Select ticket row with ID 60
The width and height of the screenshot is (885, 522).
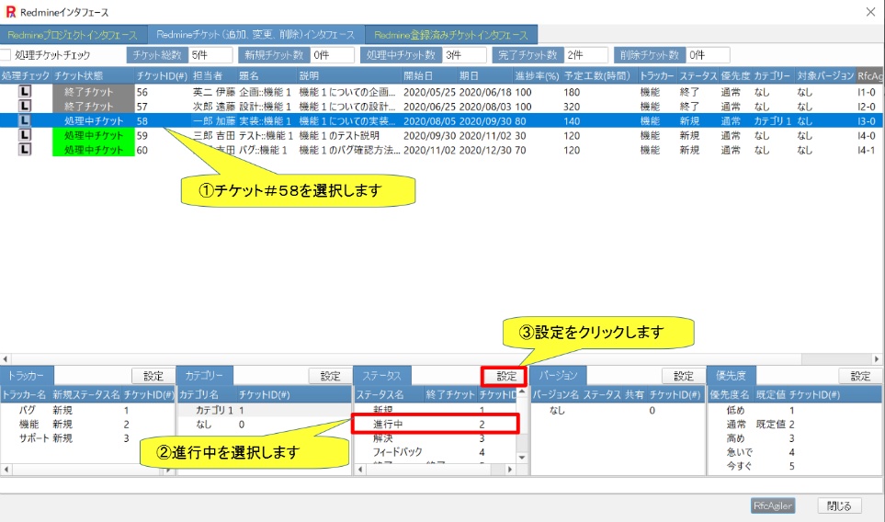pyautogui.click(x=443, y=150)
